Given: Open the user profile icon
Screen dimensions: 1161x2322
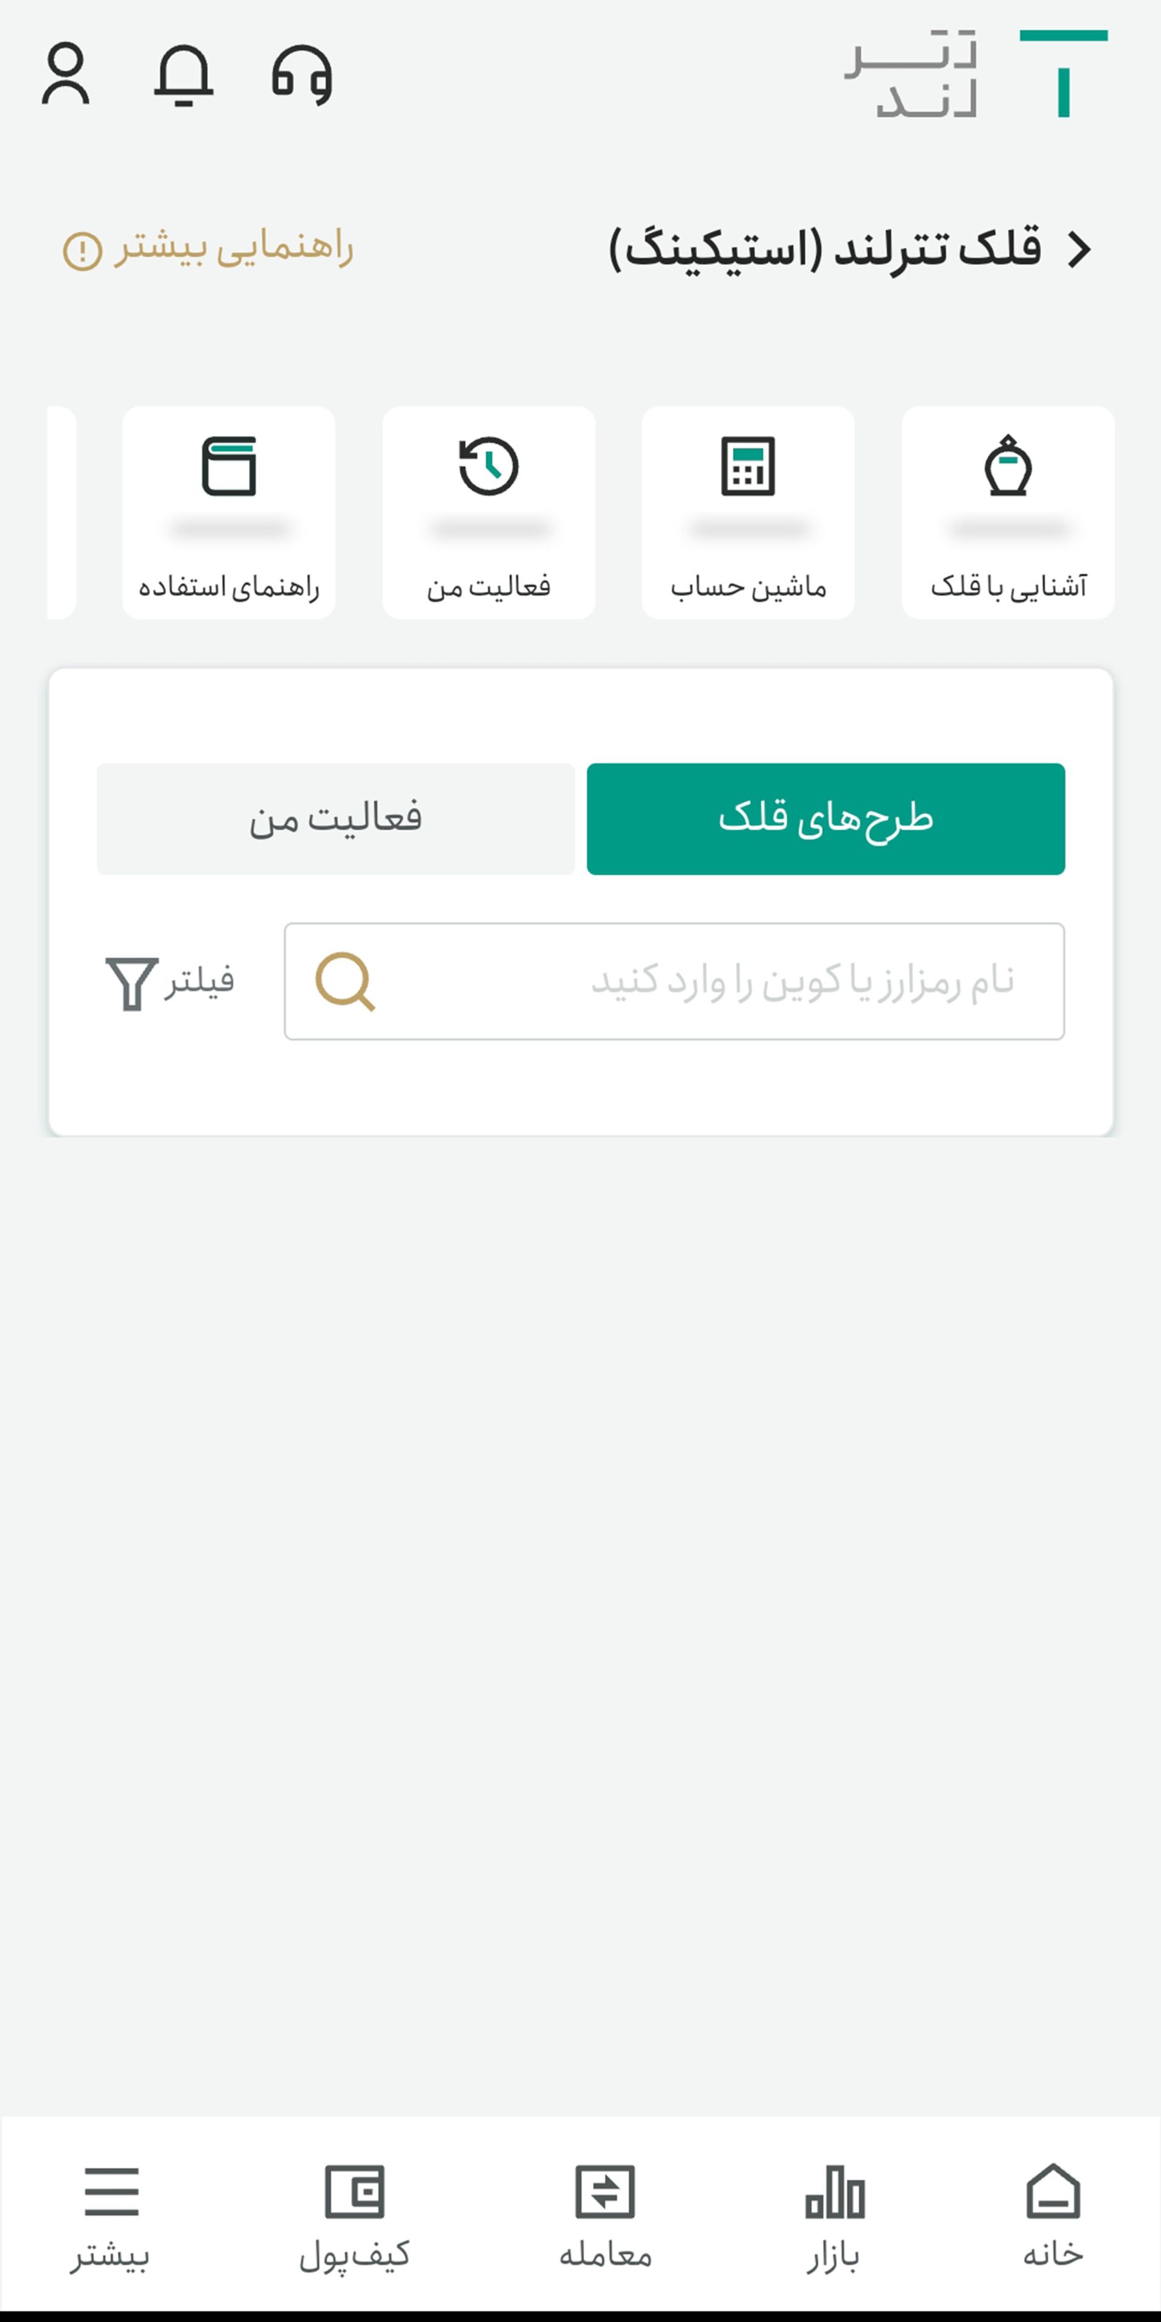Looking at the screenshot, I should pyautogui.click(x=66, y=75).
